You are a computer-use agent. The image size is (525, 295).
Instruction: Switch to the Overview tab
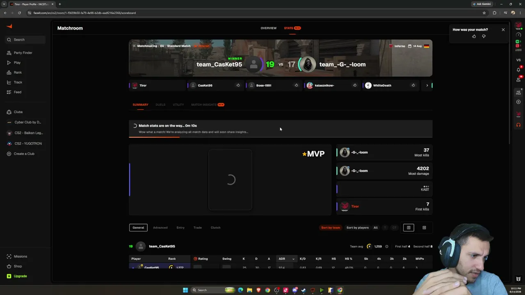point(269,28)
